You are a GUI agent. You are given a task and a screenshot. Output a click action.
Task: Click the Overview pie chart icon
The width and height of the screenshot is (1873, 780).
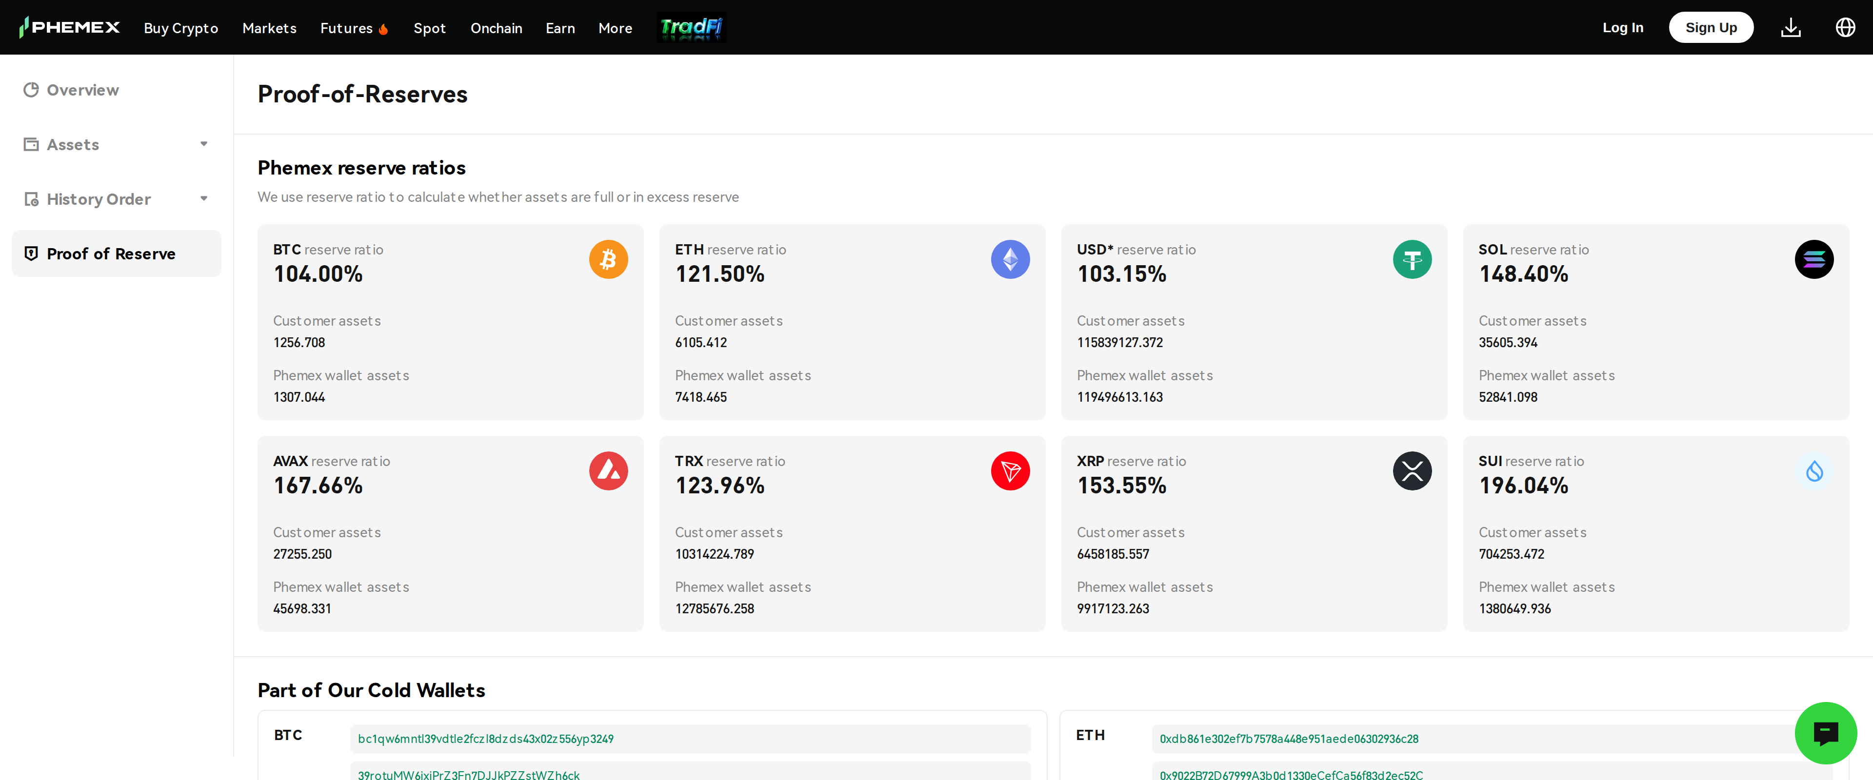point(31,89)
